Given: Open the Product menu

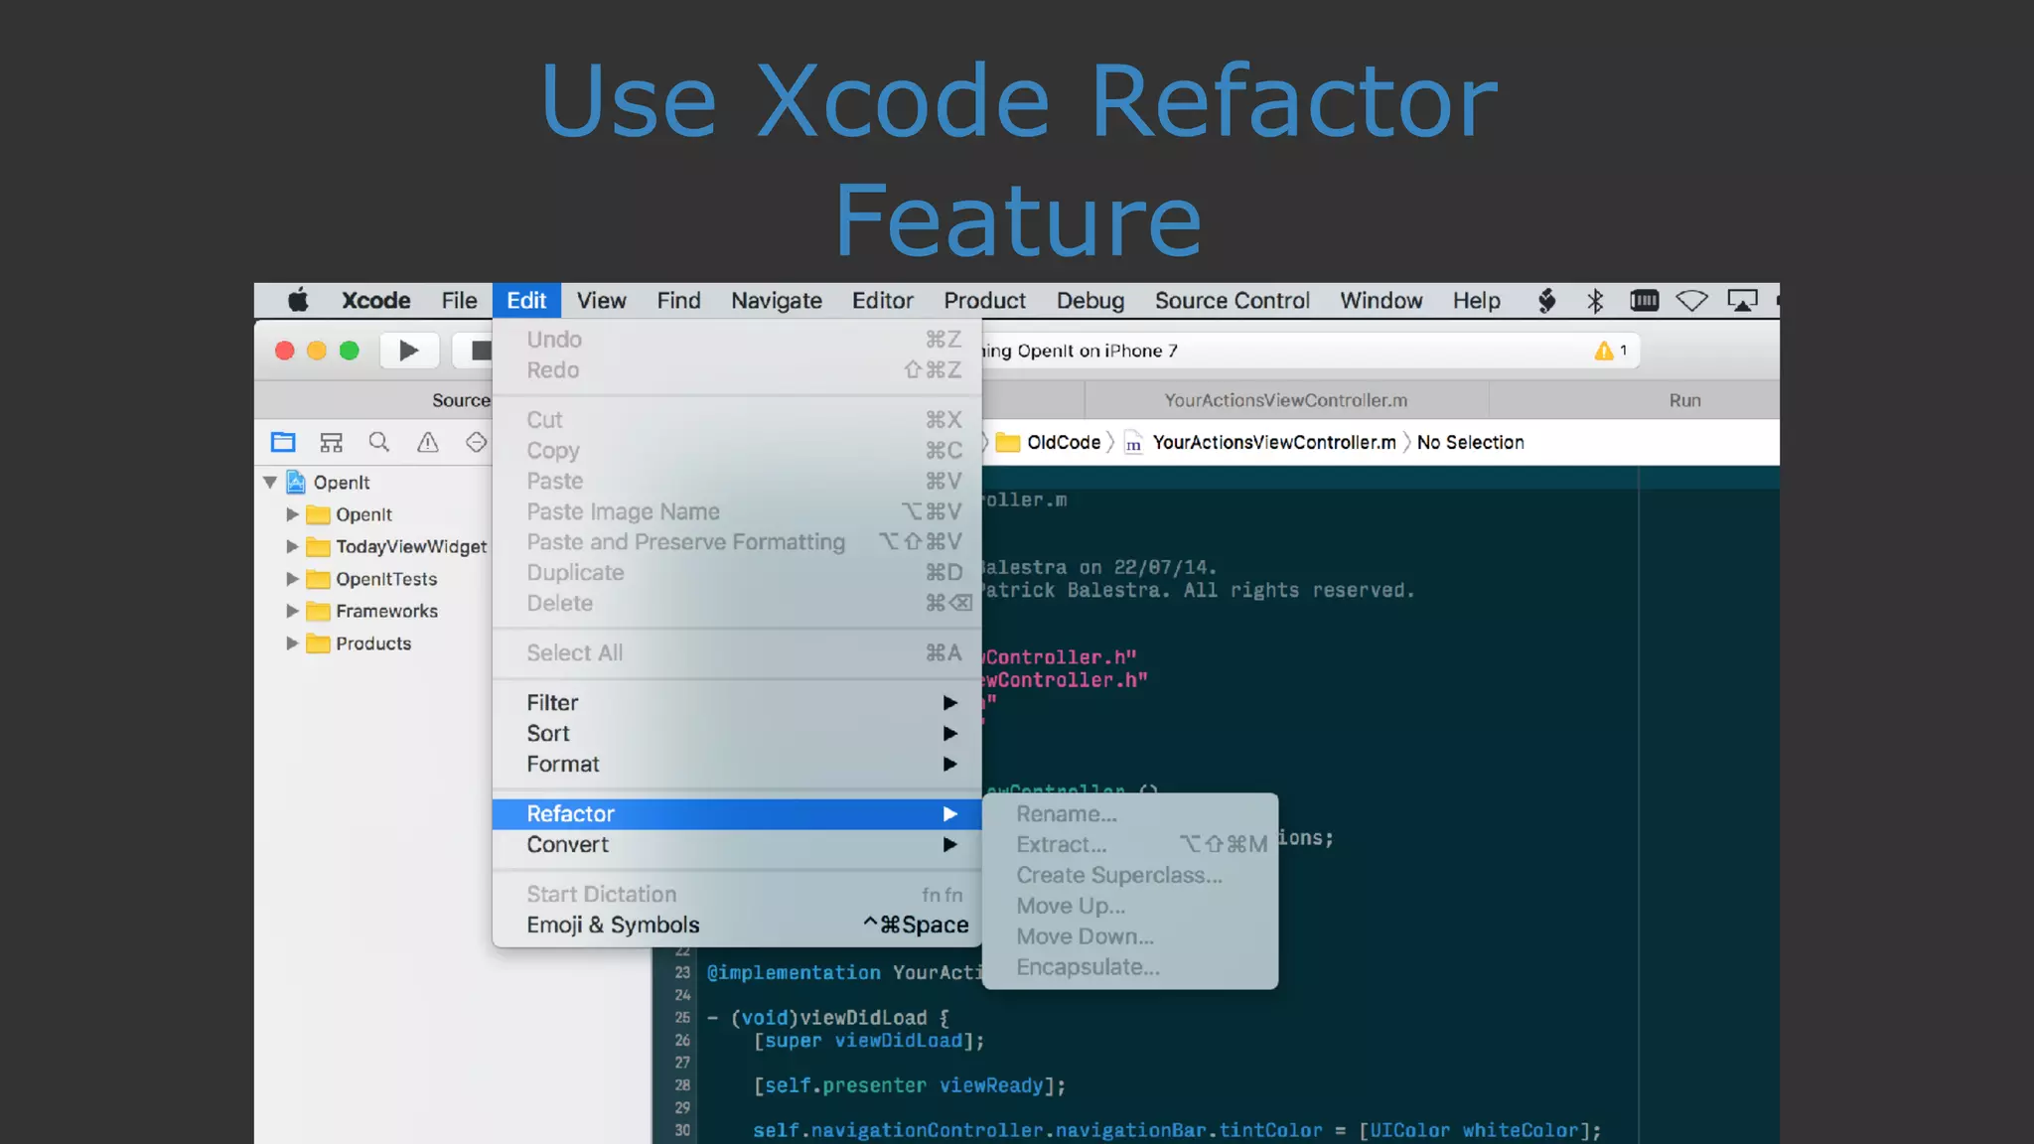Looking at the screenshot, I should tap(984, 300).
